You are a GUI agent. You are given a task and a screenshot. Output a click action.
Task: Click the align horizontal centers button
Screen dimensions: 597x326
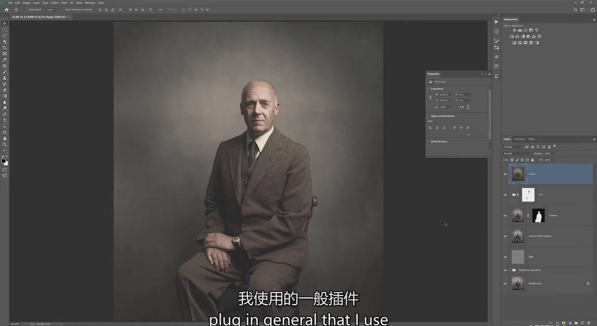[437, 128]
